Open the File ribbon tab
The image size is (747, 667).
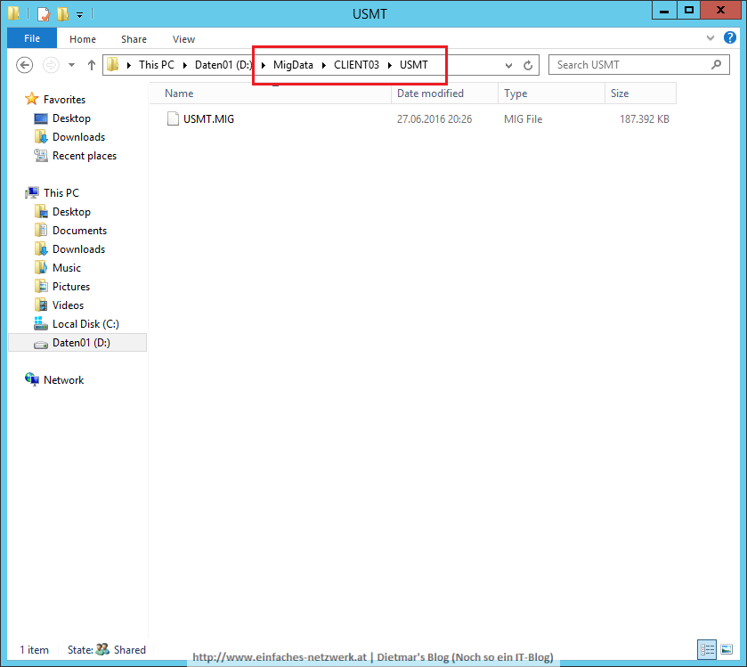point(32,38)
